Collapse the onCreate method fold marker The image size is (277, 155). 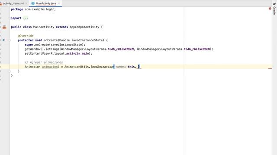coord(10,40)
